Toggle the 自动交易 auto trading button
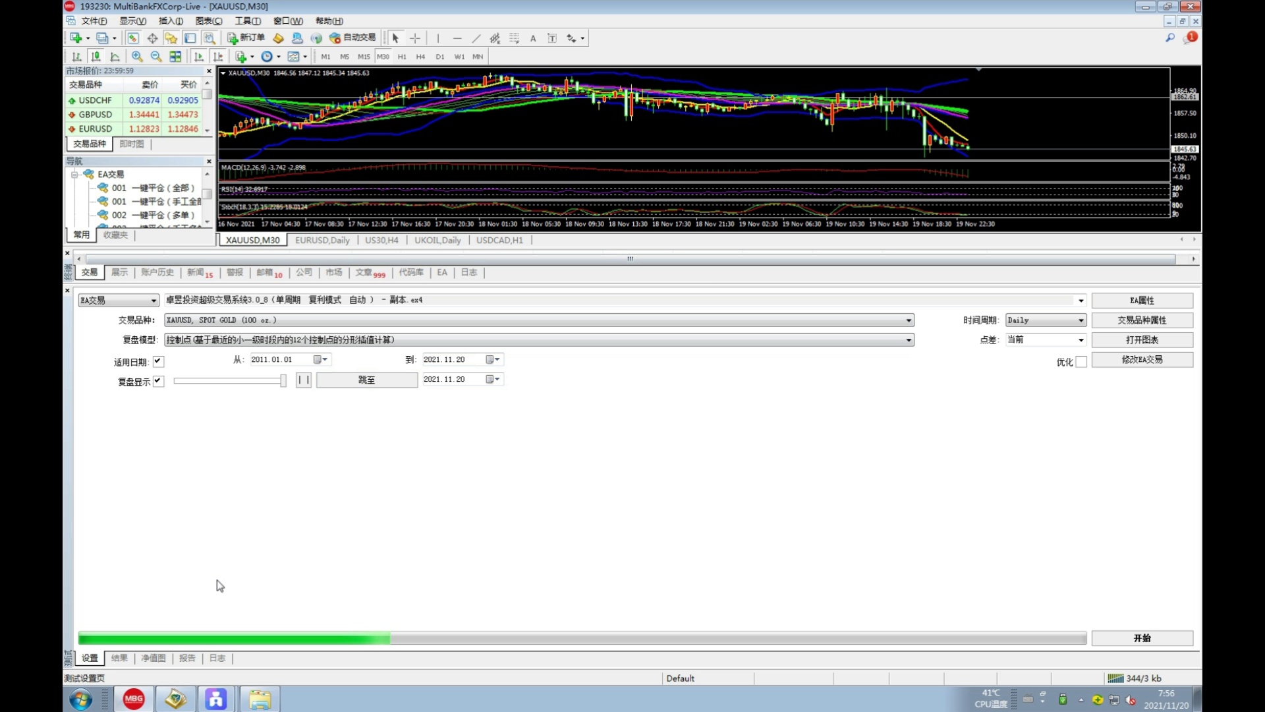Screen dimensions: 1265x712 tap(353, 38)
